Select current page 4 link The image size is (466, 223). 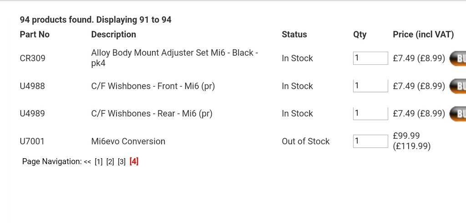[x=134, y=161]
